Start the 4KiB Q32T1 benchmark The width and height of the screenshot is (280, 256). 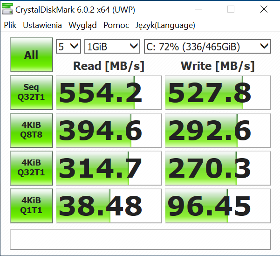click(x=31, y=168)
